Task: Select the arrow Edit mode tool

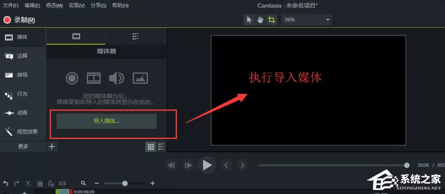Action: pyautogui.click(x=249, y=20)
